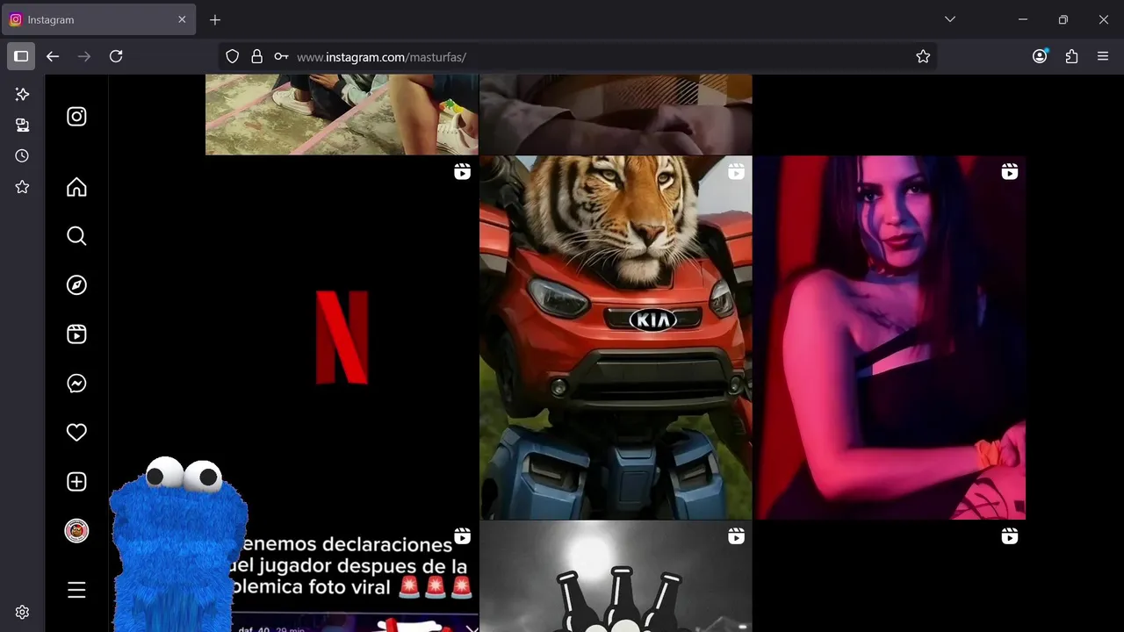Open Reels icon in Instagram sidebar
The height and width of the screenshot is (632, 1124).
coord(76,334)
